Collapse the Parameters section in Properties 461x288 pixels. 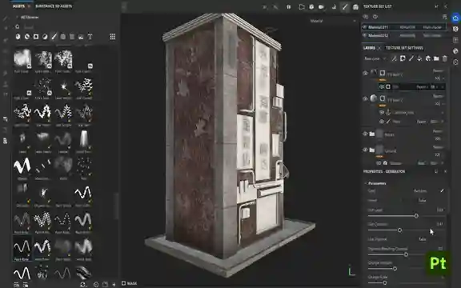[x=366, y=183]
